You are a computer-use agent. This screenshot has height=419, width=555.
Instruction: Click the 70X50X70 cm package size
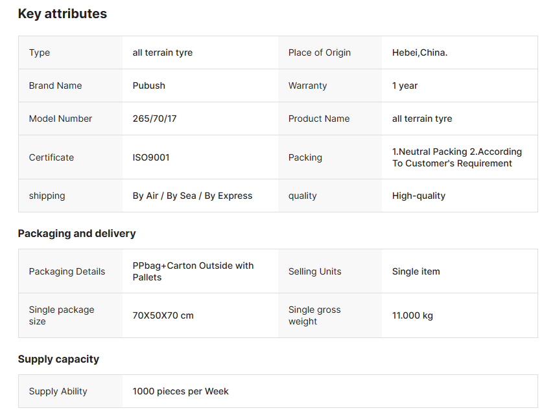[163, 315]
